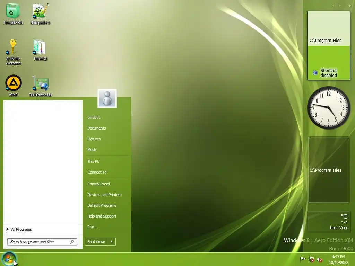Image resolution: width=355 pixels, height=266 pixels.
Task: Click the °C temperature unit text
Action: pyautogui.click(x=344, y=216)
